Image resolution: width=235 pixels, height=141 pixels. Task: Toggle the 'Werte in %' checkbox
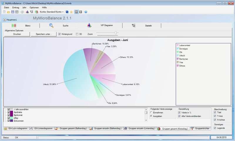point(179,113)
